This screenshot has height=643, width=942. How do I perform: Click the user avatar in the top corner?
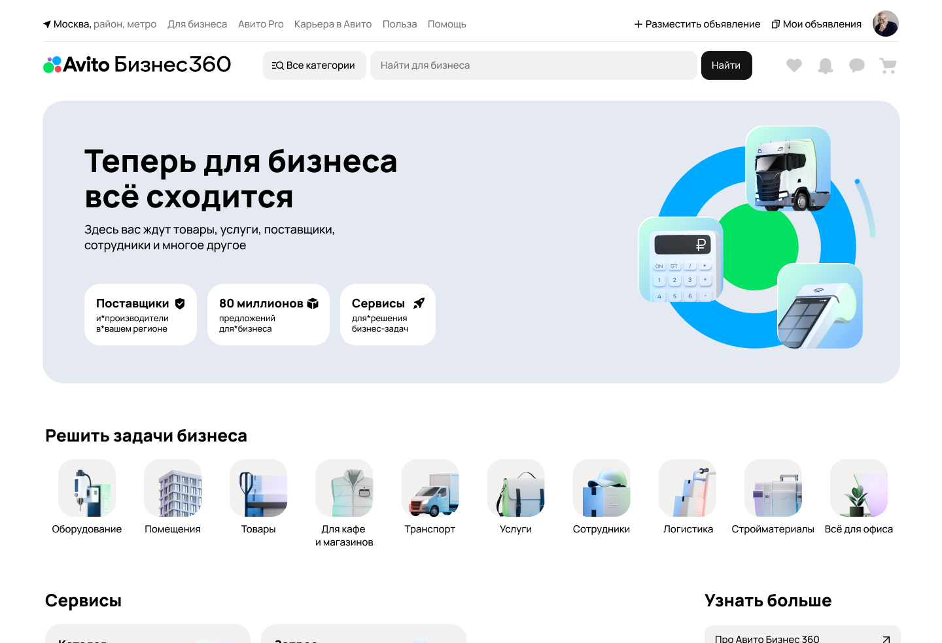[x=885, y=24]
